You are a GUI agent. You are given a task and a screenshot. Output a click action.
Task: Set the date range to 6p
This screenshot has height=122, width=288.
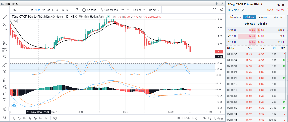(25, 118)
